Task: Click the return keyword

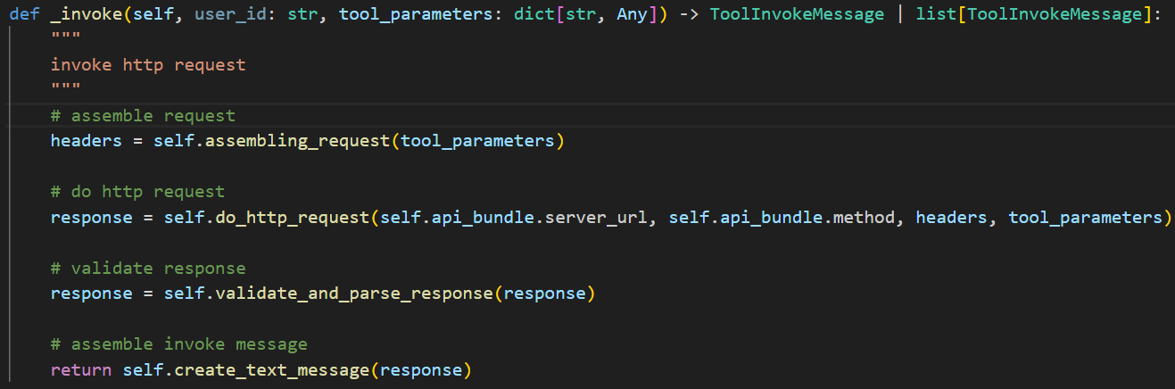Action: tap(81, 370)
